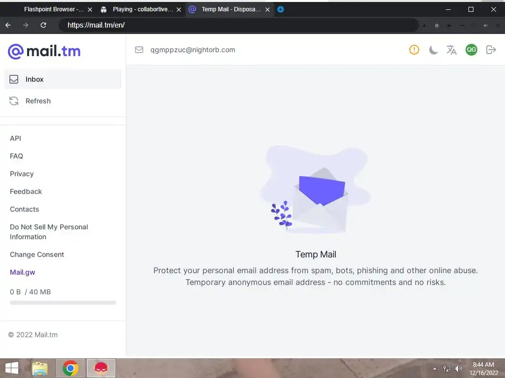This screenshot has height=378, width=505.
Task: Click the red Flashpoint taskbar app
Action: (101, 368)
